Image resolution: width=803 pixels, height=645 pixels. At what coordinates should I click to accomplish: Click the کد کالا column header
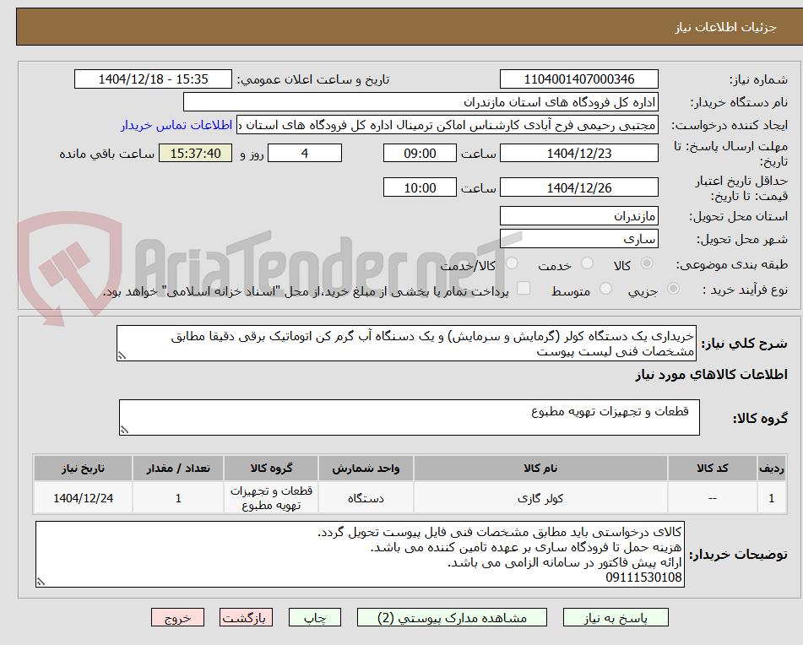[713, 469]
